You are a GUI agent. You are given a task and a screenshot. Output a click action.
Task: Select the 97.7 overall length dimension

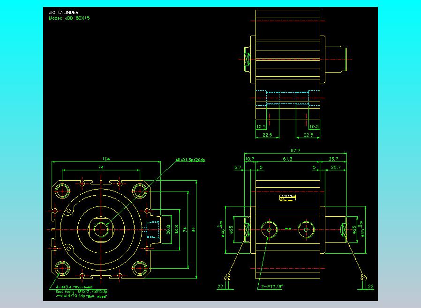coord(295,151)
